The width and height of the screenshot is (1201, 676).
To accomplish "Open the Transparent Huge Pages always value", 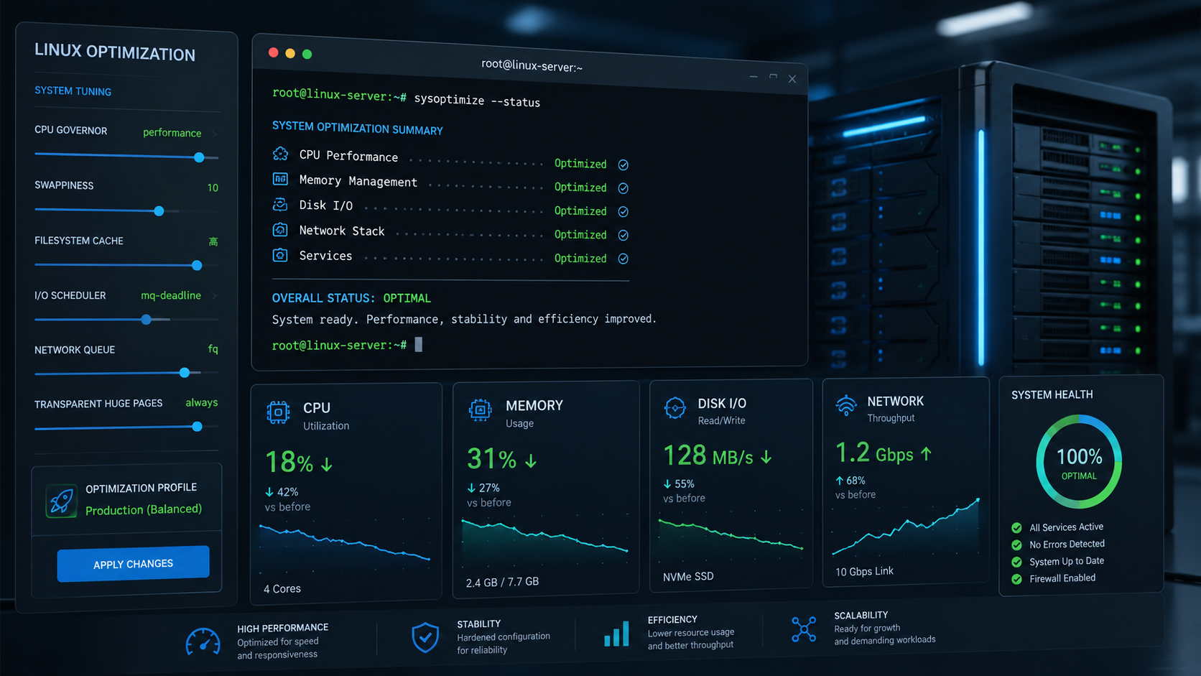I will point(201,403).
